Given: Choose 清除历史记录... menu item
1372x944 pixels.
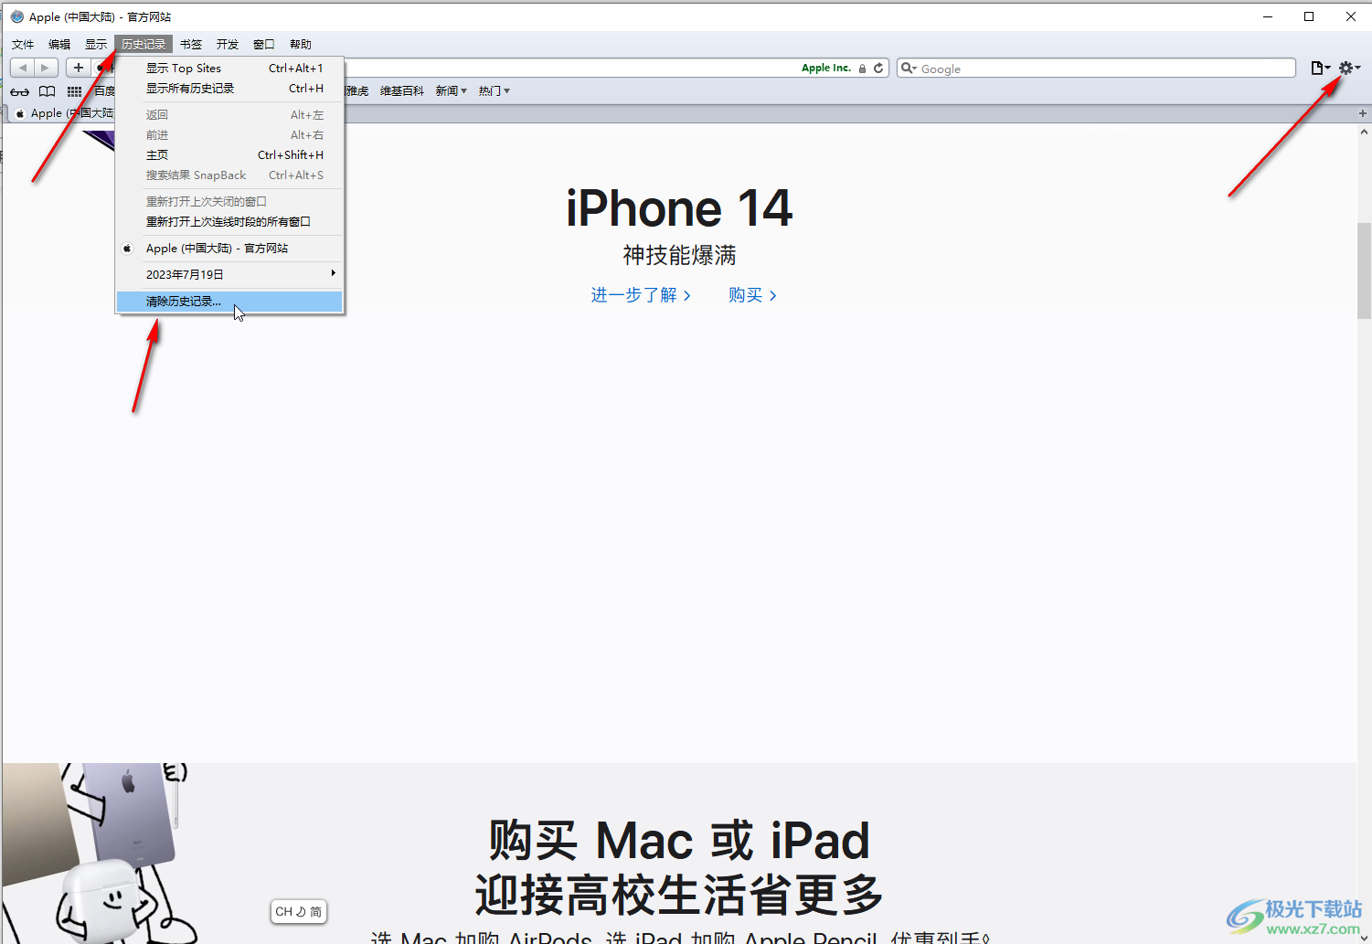Looking at the screenshot, I should [229, 302].
